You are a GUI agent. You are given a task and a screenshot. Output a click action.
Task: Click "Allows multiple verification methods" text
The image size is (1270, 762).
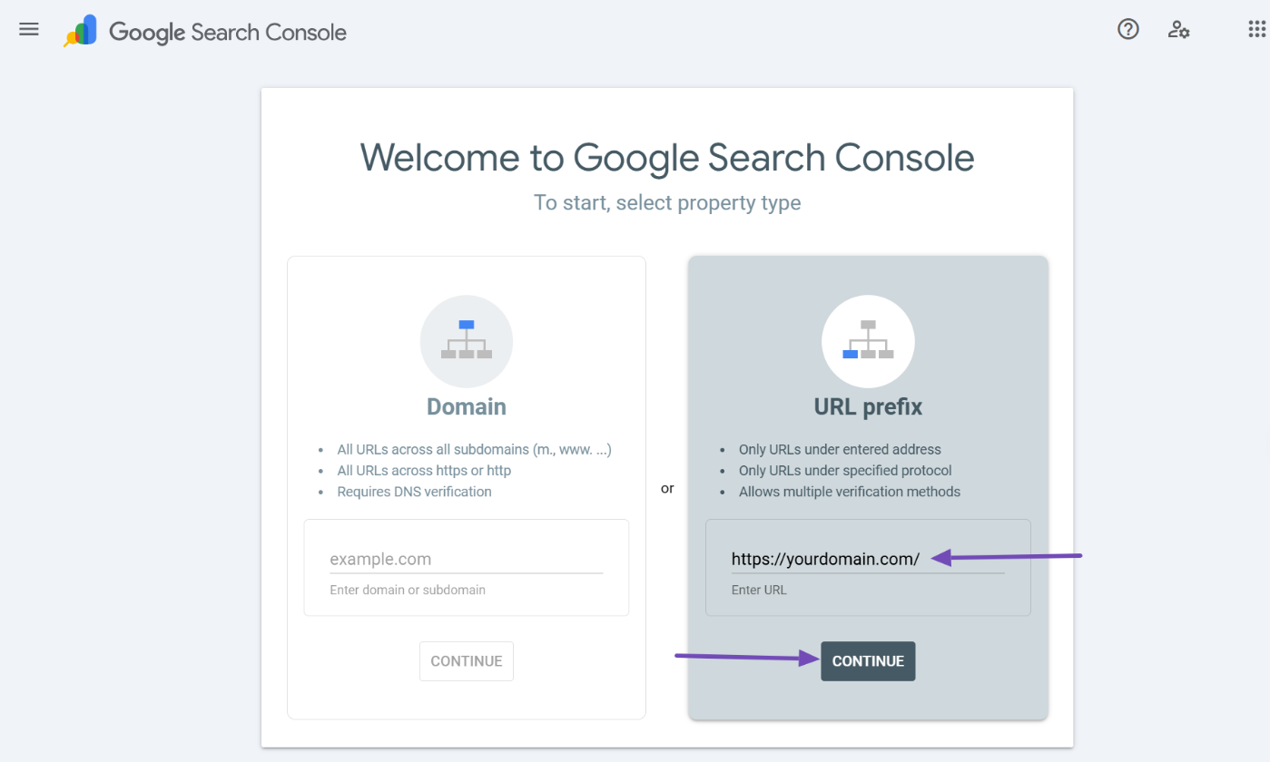[850, 492]
